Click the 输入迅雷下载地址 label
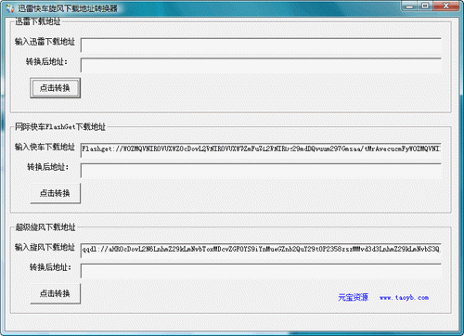464x336 pixels. pyautogui.click(x=45, y=42)
